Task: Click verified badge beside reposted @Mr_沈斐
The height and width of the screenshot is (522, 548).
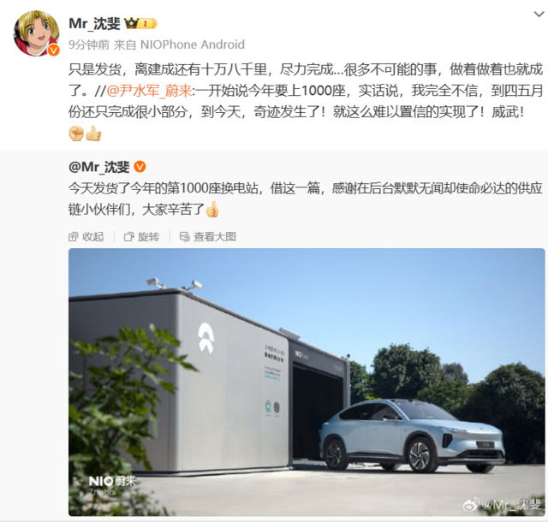Action: click(140, 167)
